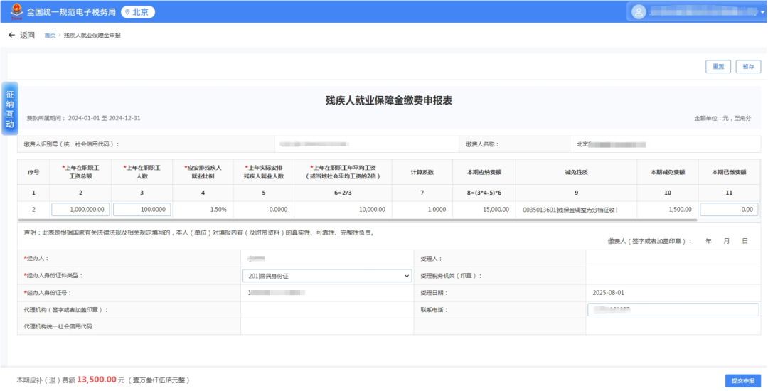Click 残疾人就业保障金申报 breadcrumb item

click(92, 36)
